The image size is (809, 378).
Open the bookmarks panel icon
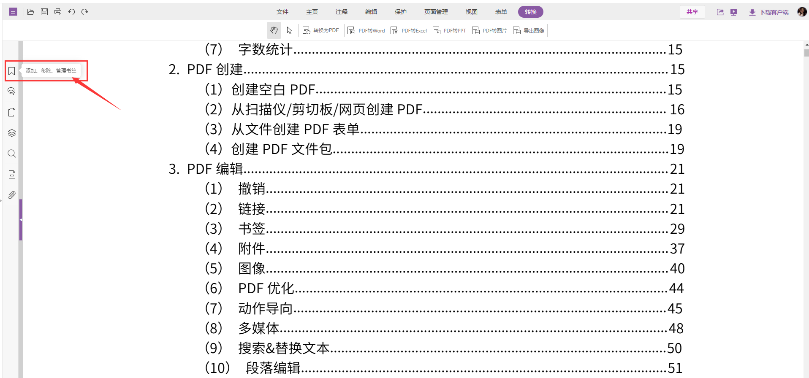coord(12,71)
